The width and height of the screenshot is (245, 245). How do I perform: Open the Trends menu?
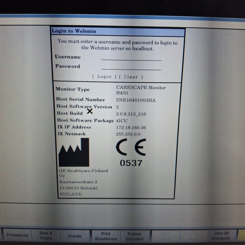[75, 236]
